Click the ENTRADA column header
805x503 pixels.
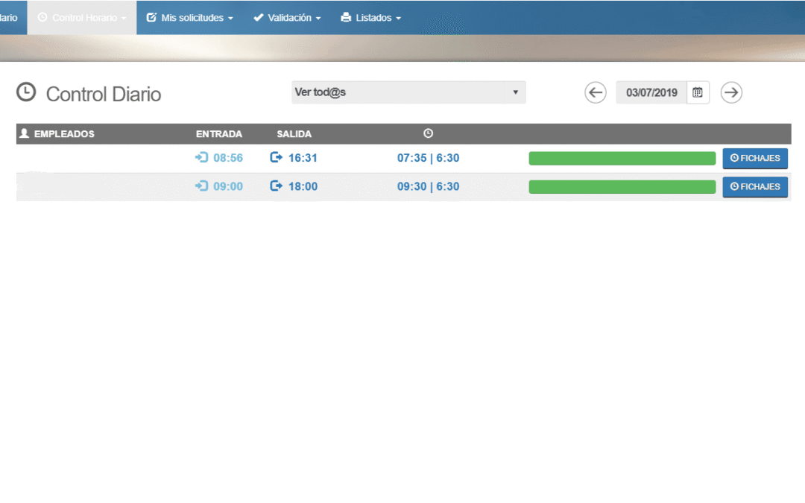pos(218,134)
